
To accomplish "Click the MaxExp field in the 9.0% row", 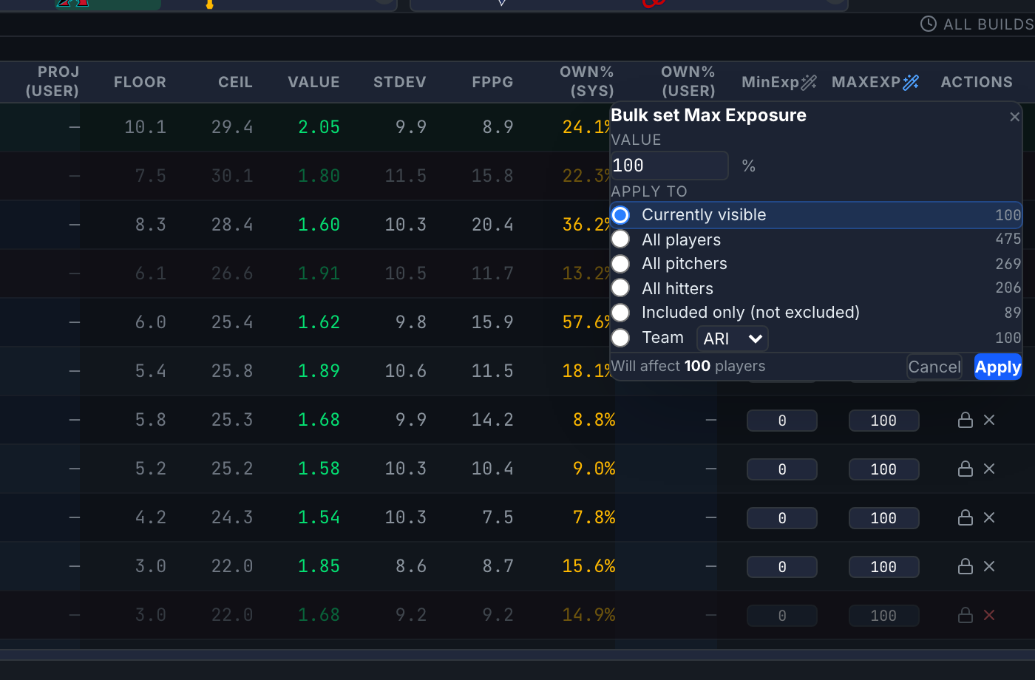I will tap(883, 469).
